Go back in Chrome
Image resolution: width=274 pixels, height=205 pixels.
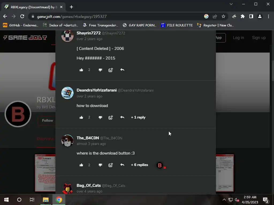5,16
